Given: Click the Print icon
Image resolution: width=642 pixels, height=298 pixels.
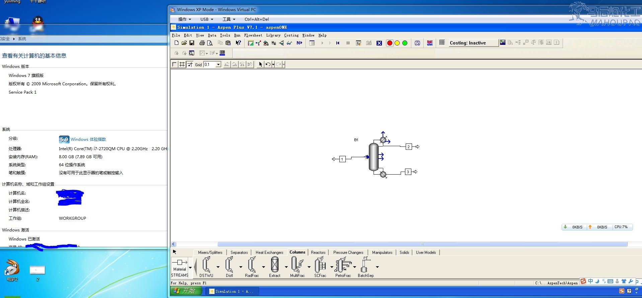Looking at the screenshot, I should tap(202, 43).
